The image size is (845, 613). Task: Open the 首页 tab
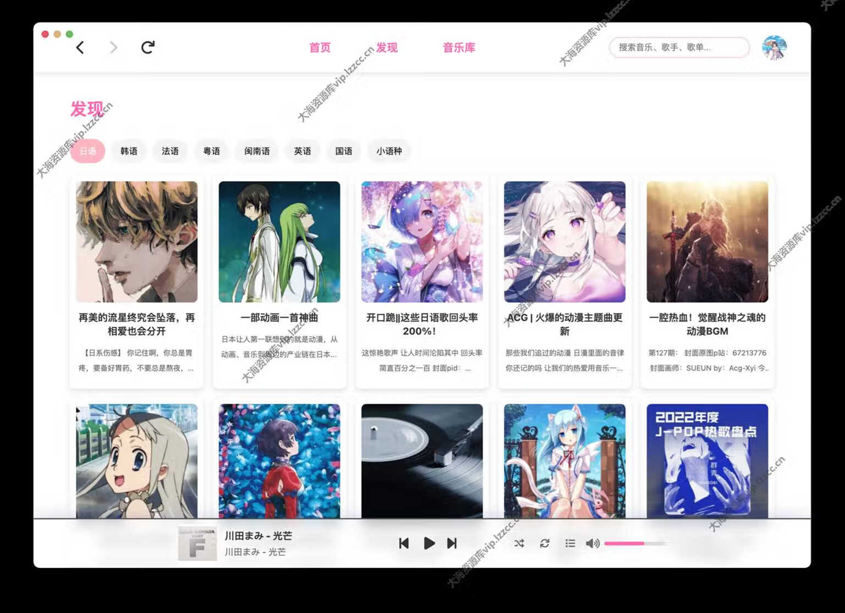click(320, 48)
